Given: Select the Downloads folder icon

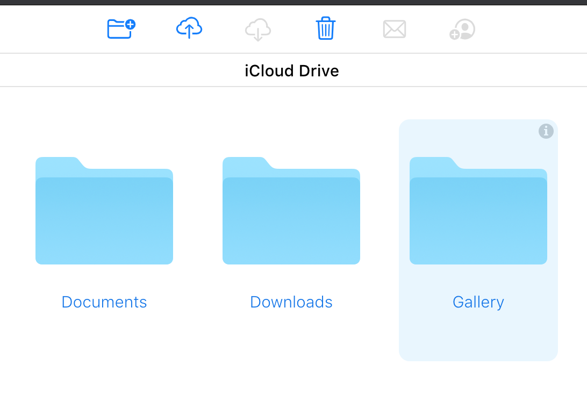Looking at the screenshot, I should click(x=291, y=211).
